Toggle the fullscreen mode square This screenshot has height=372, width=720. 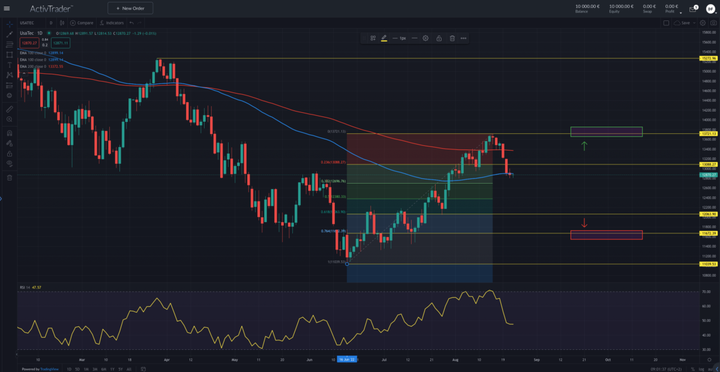[x=666, y=23]
